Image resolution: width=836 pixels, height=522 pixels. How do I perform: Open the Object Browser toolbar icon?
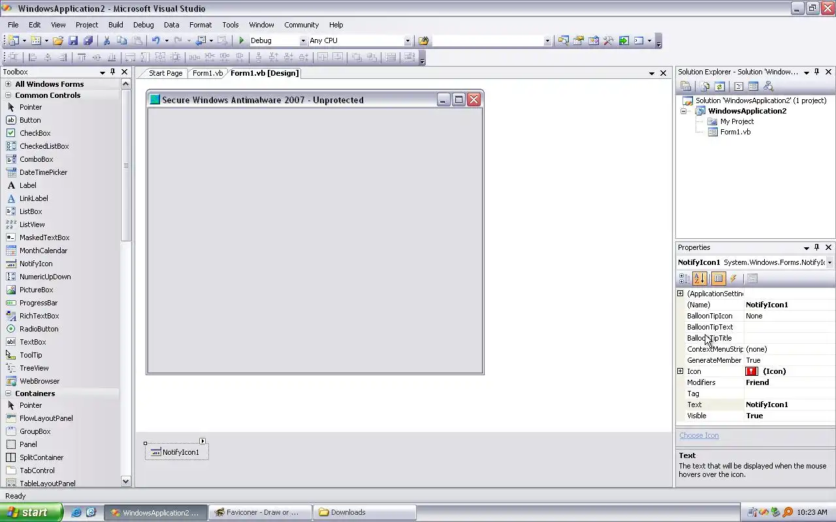click(x=593, y=40)
